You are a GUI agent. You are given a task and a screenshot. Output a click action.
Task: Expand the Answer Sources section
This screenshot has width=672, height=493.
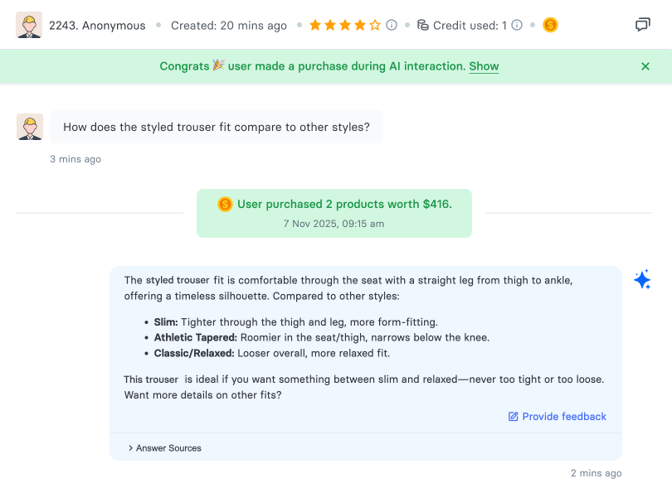pos(166,447)
